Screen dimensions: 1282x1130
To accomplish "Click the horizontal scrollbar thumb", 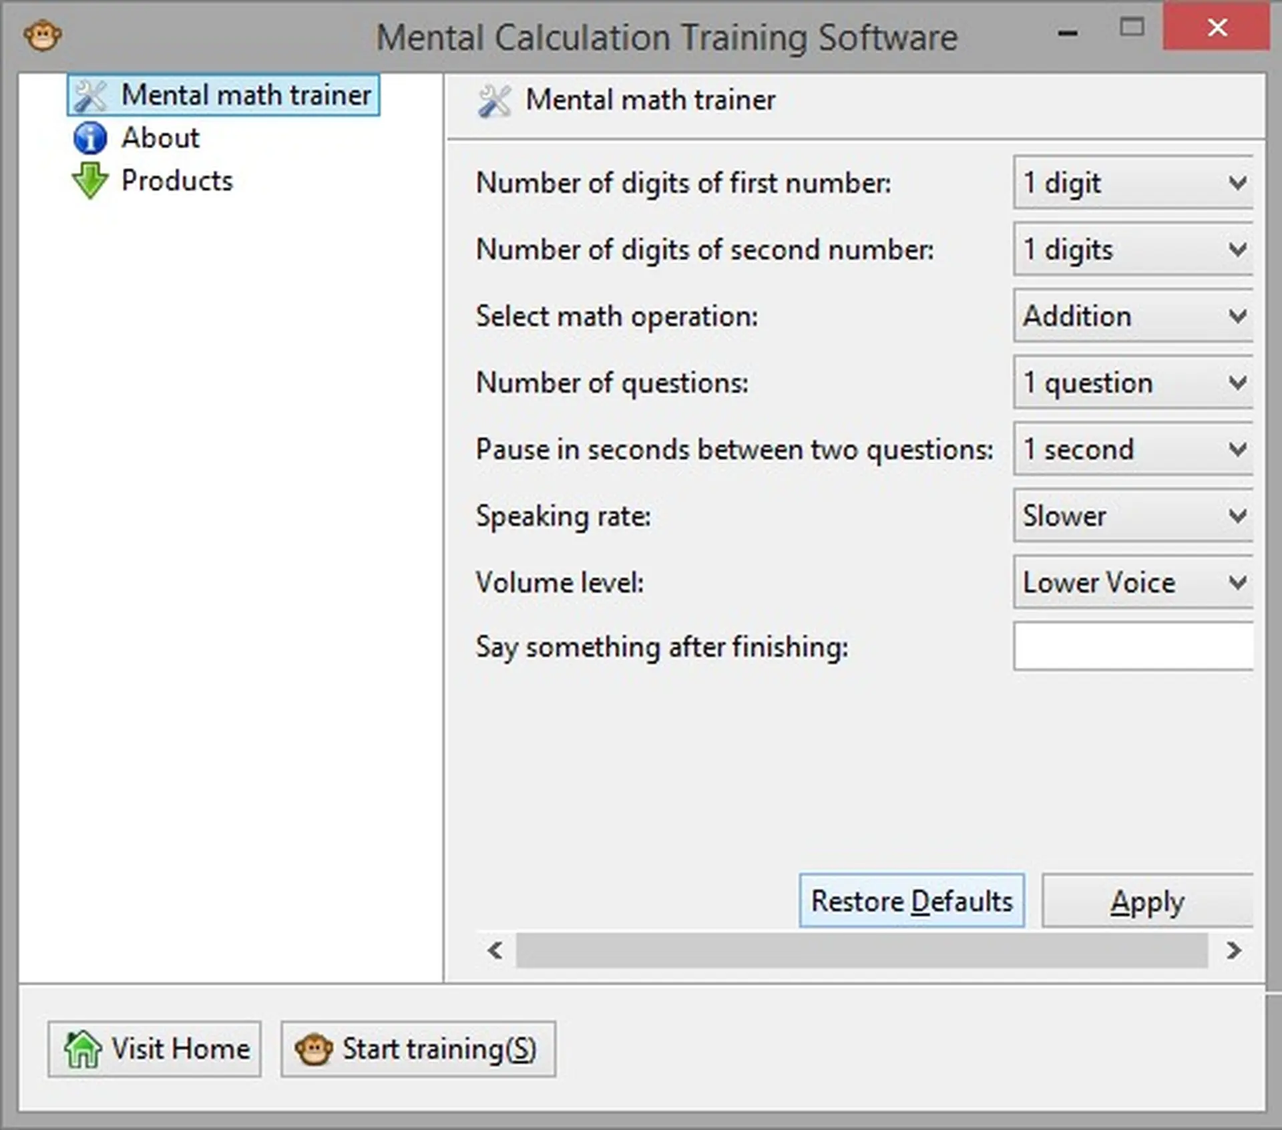I will point(861,950).
